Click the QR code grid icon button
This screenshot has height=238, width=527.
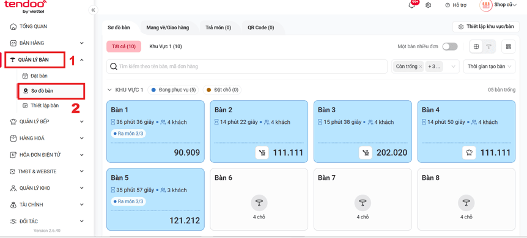pyautogui.click(x=508, y=46)
